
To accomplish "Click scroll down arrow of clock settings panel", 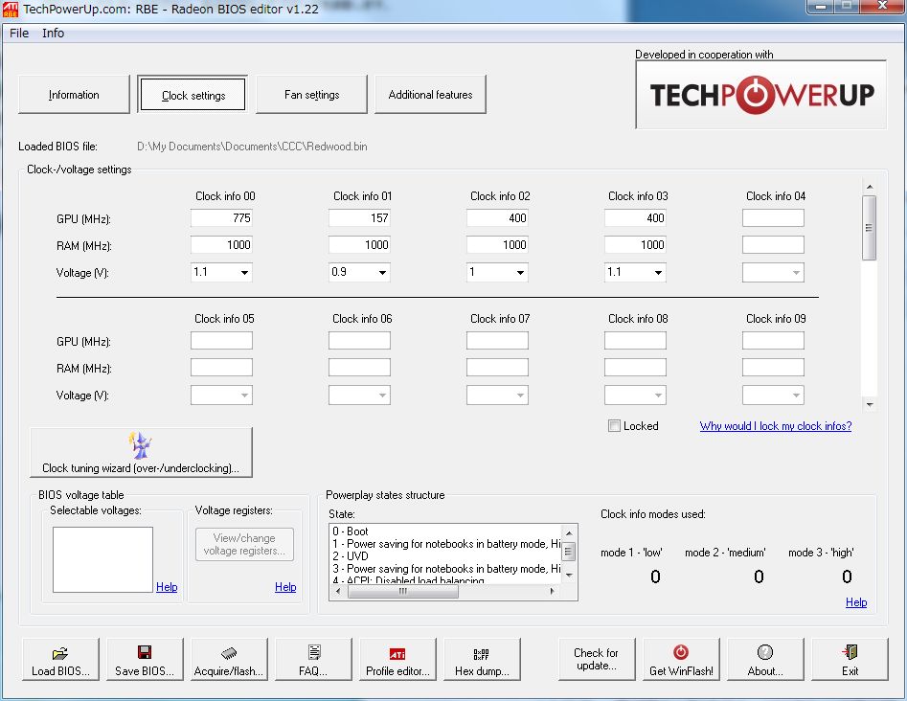I will click(869, 405).
